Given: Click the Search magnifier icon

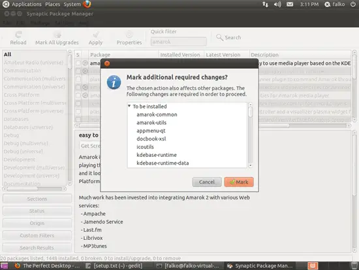Looking at the screenshot, I should [x=219, y=37].
